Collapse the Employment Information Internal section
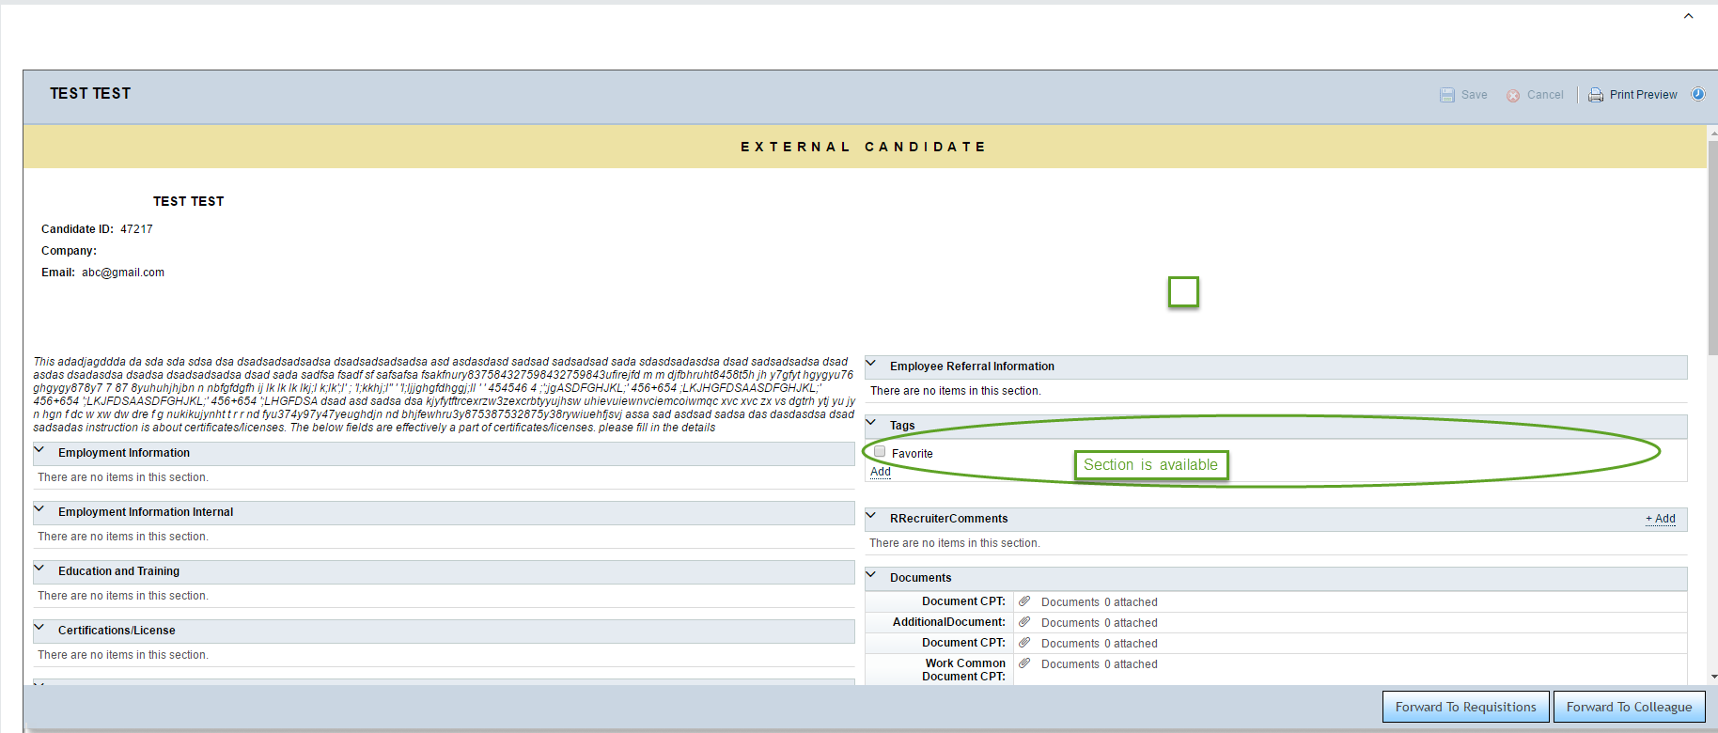The width and height of the screenshot is (1718, 733). [39, 510]
